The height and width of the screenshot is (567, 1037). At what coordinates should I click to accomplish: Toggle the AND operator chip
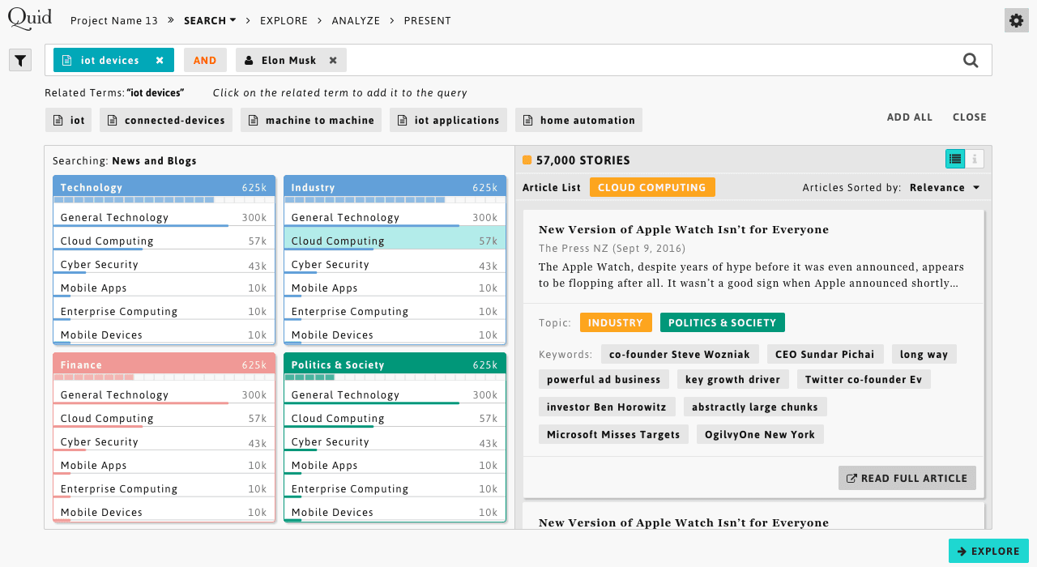tap(205, 60)
